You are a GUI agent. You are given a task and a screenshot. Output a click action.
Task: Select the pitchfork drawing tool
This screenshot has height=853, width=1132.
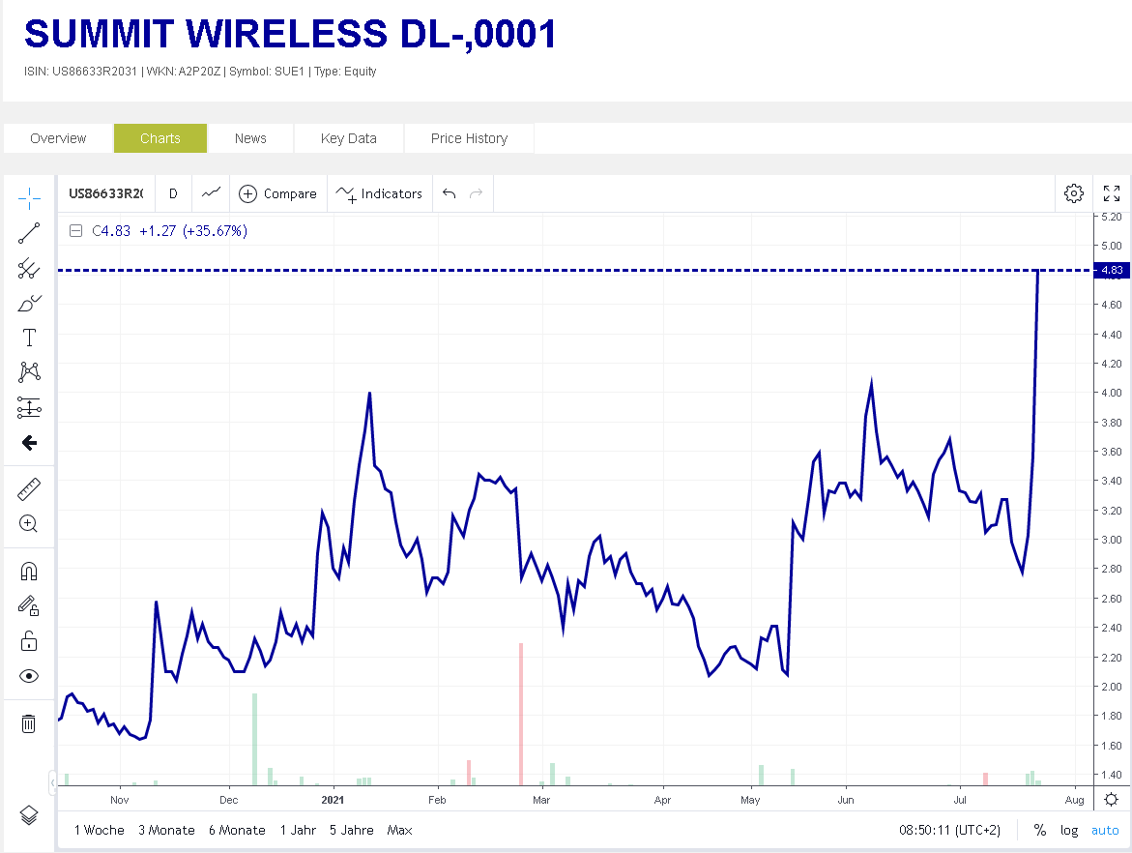coord(29,268)
